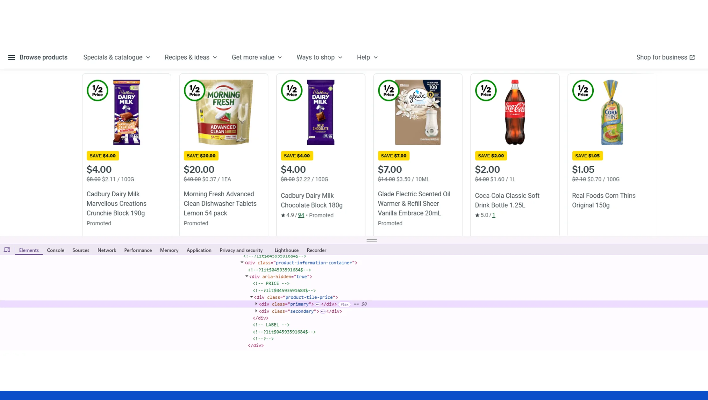The image size is (708, 400).
Task: Click the 1/2 Price badge on Corn Thins tile
Action: [x=583, y=90]
